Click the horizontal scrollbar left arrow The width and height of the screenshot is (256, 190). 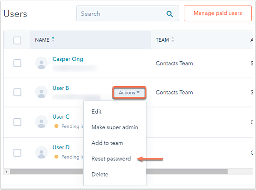pyautogui.click(x=7, y=171)
